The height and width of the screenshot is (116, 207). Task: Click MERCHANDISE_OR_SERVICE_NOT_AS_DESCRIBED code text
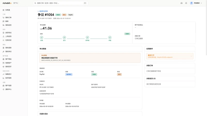click(56, 60)
